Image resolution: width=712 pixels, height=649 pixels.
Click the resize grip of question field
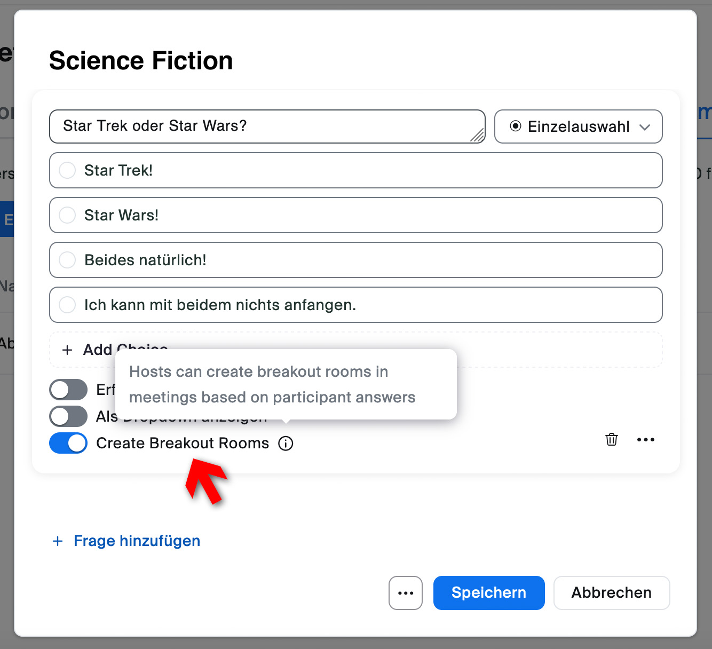tap(477, 135)
